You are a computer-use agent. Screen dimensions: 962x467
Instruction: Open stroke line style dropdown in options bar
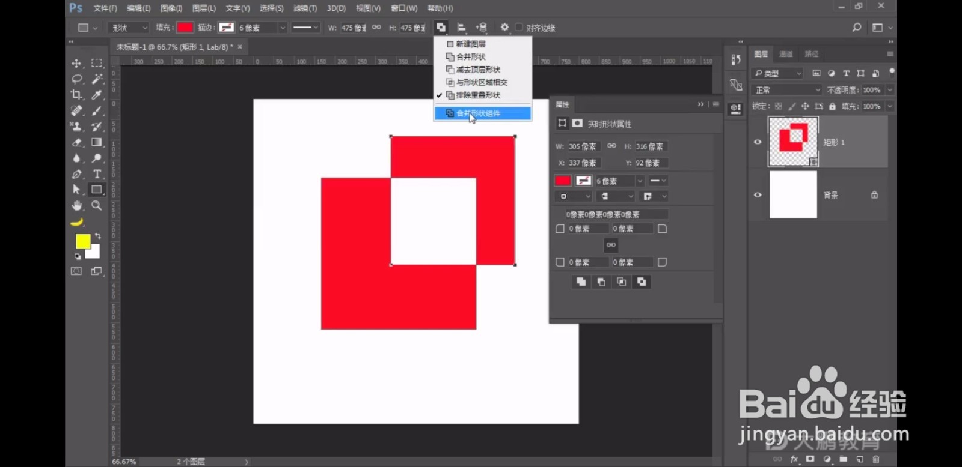tap(305, 28)
